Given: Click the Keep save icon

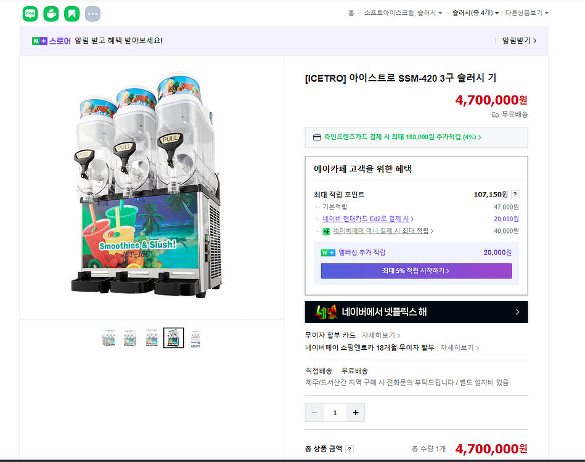Looking at the screenshot, I should click(72, 14).
